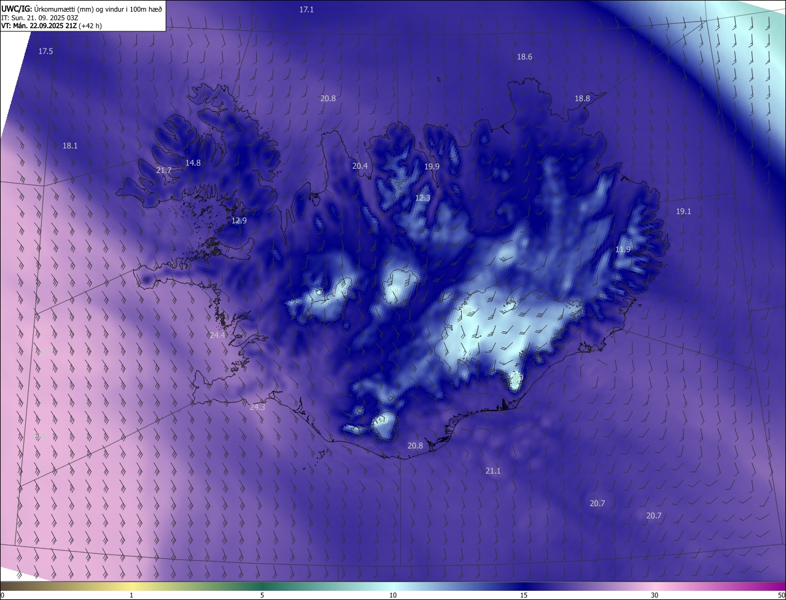The height and width of the screenshot is (600, 786).
Task: Click the color scale tick labeled 5
Action: click(262, 595)
